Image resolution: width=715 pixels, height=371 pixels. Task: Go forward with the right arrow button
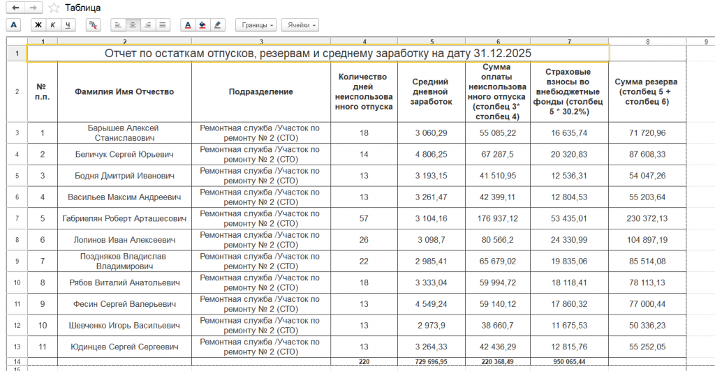coord(34,8)
